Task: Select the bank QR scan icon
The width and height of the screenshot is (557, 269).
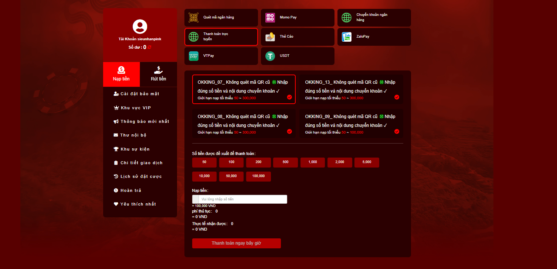Action: pyautogui.click(x=194, y=18)
